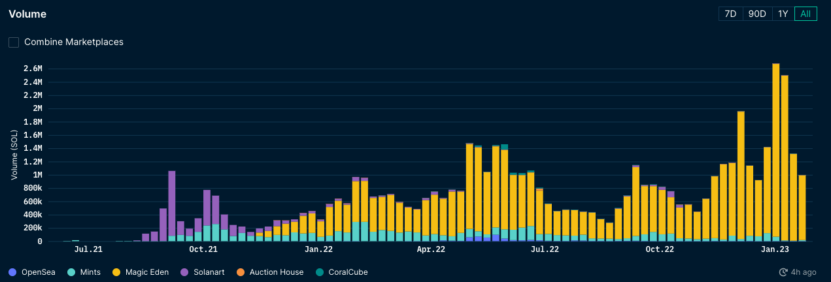The height and width of the screenshot is (282, 831).
Task: Click the Magic Eden legend label
Action: tap(147, 272)
